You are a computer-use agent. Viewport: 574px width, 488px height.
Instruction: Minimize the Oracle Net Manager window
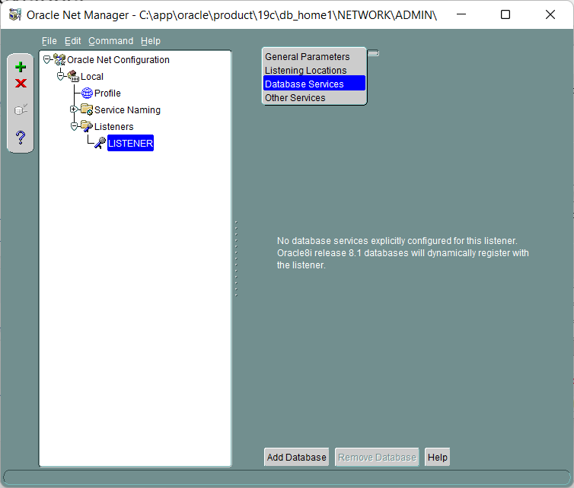coord(461,14)
